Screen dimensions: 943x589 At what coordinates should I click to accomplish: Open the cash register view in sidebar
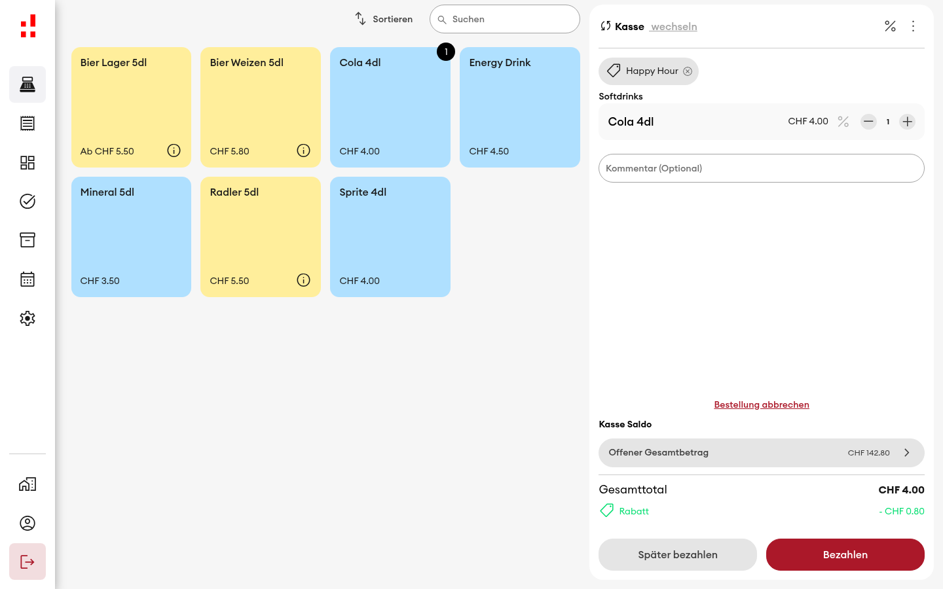pos(28,84)
